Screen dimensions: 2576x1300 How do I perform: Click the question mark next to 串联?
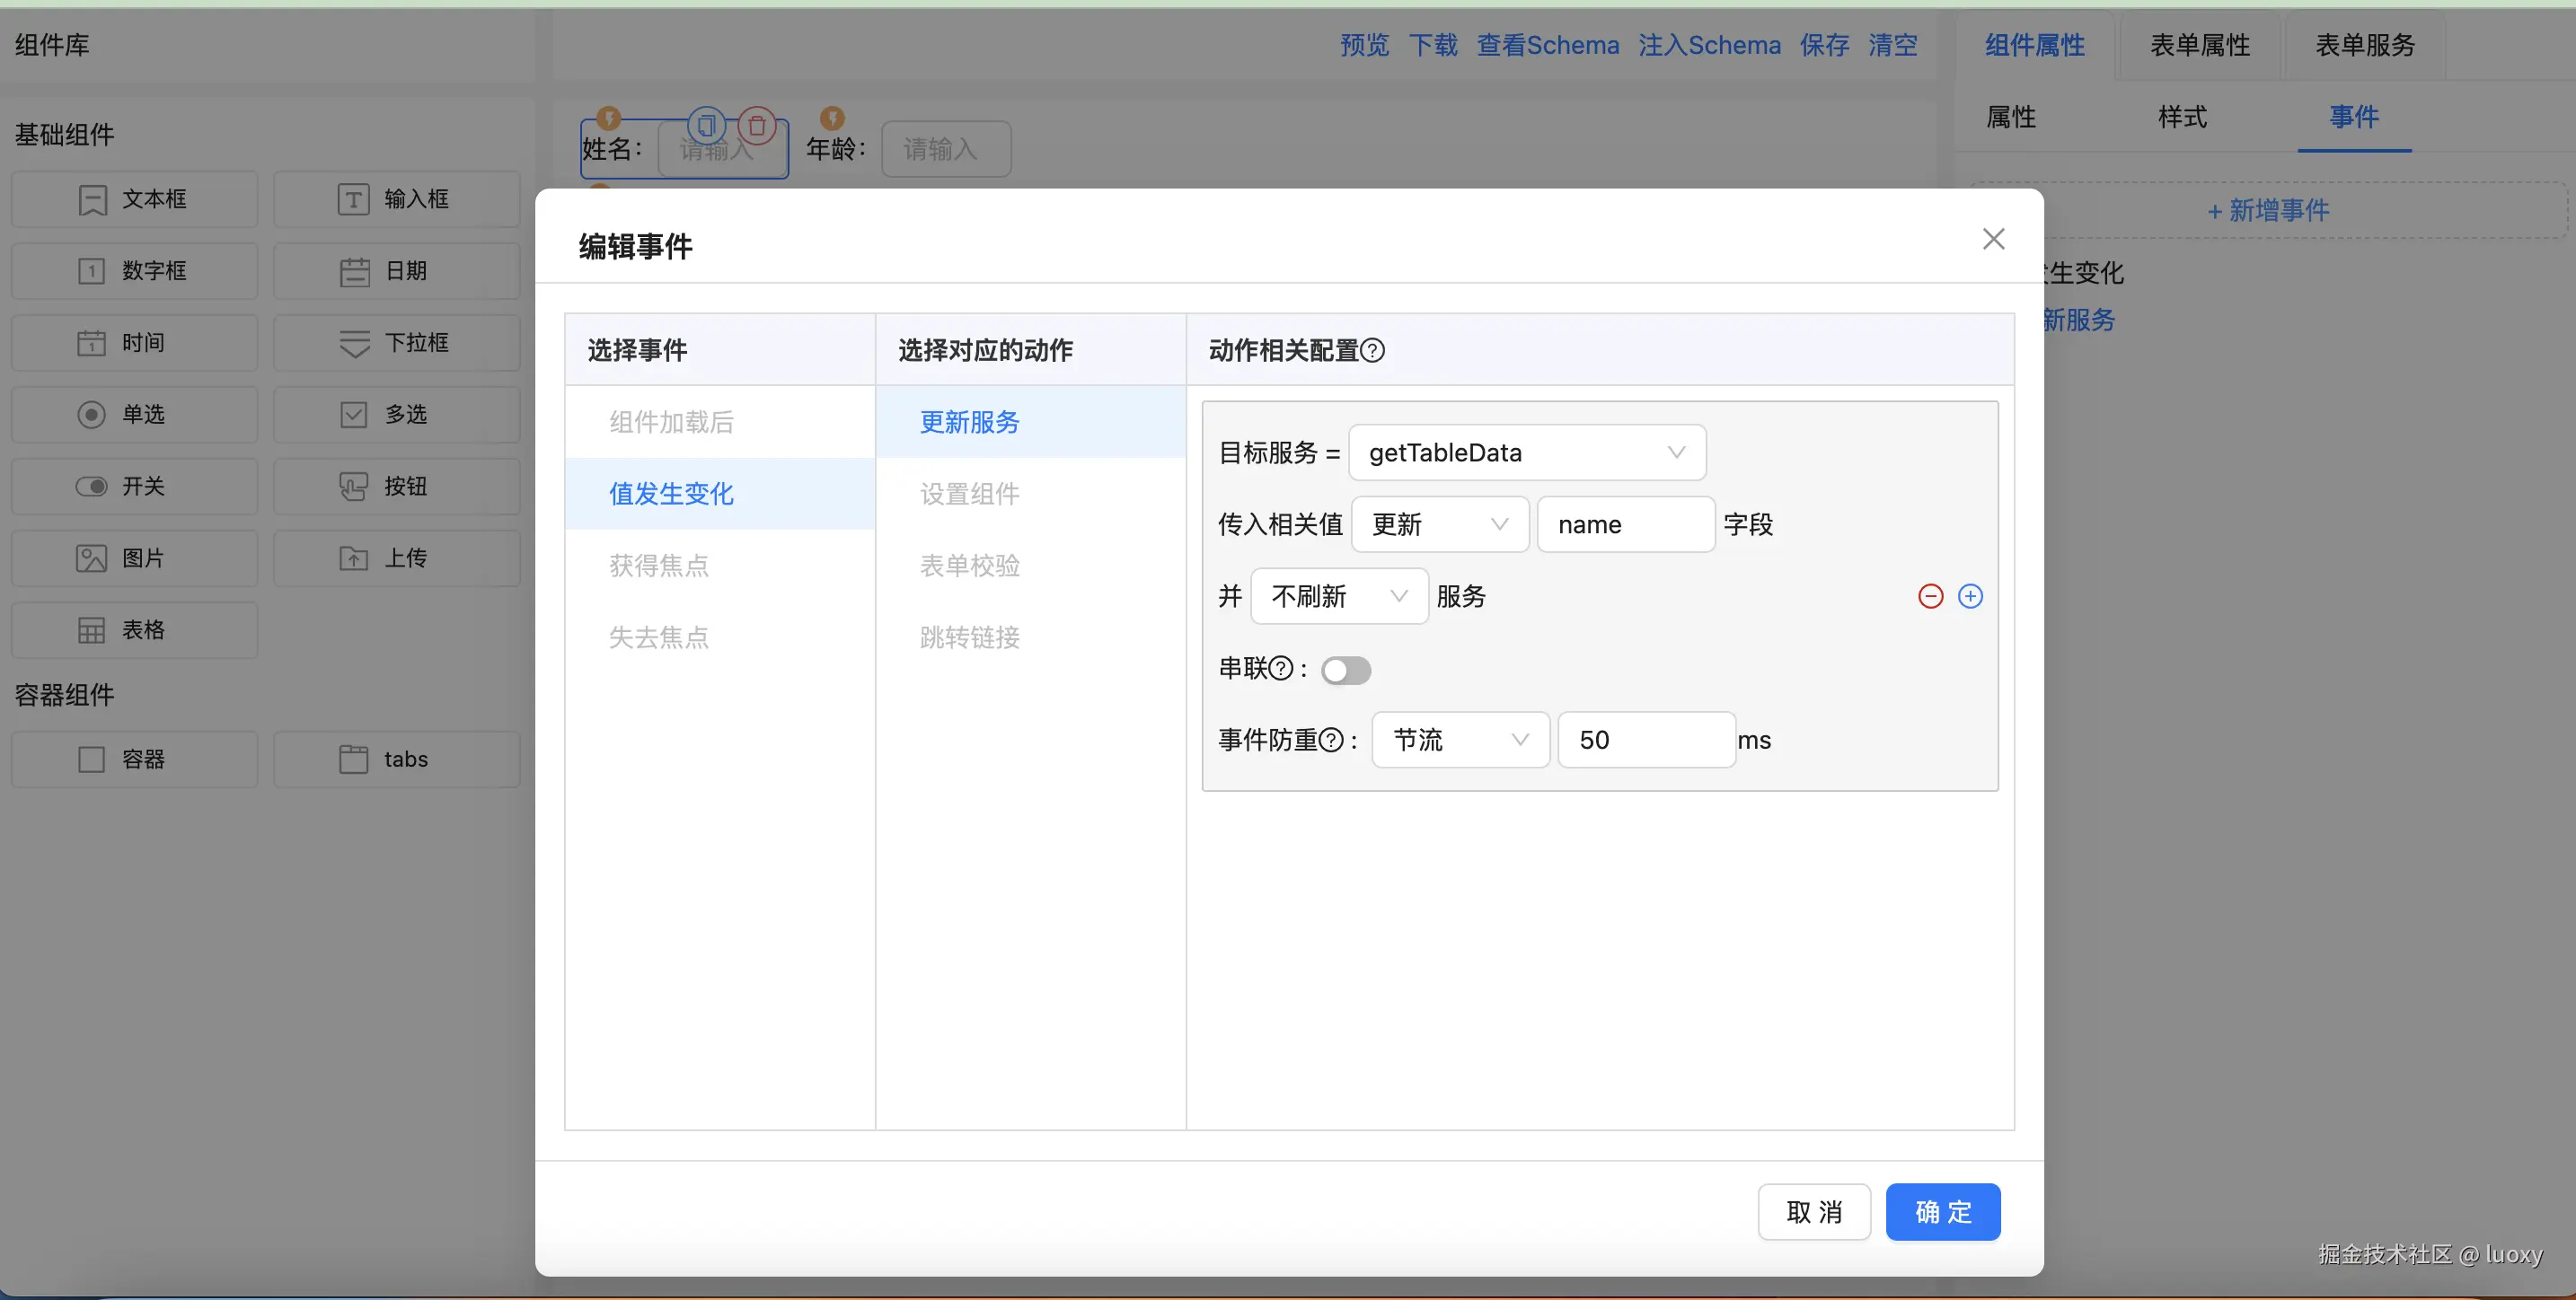[x=1281, y=669]
